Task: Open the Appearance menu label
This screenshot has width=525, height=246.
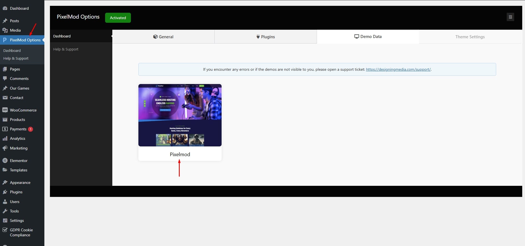Action: click(20, 182)
